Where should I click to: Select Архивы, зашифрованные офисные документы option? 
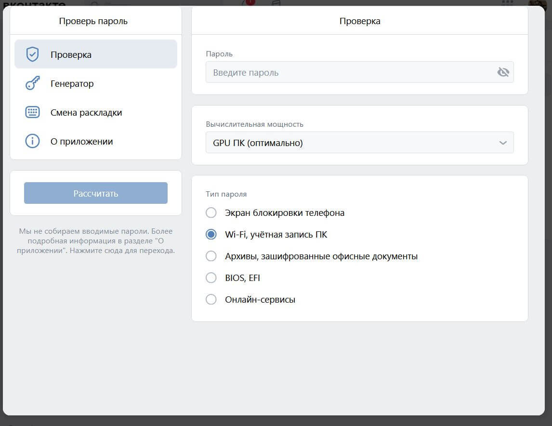(x=211, y=256)
